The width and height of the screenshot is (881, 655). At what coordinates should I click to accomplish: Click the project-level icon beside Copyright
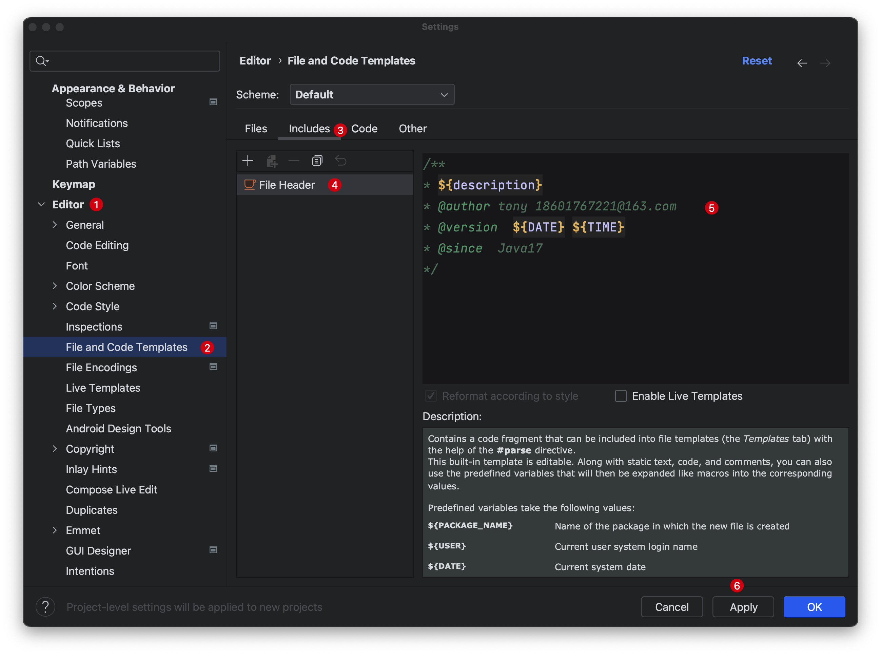pos(213,448)
